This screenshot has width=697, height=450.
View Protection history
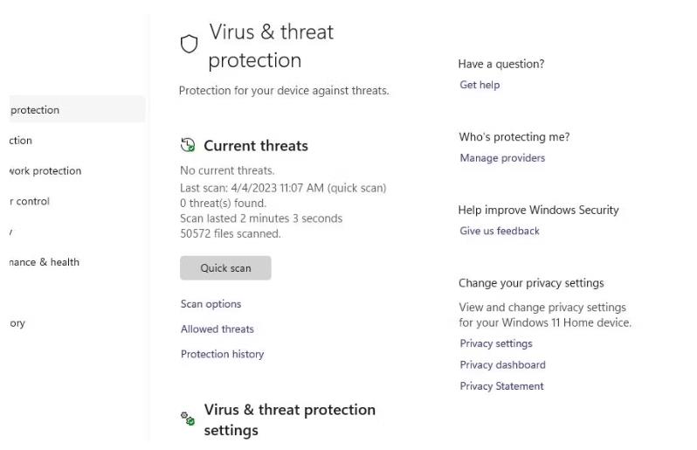coord(222,354)
